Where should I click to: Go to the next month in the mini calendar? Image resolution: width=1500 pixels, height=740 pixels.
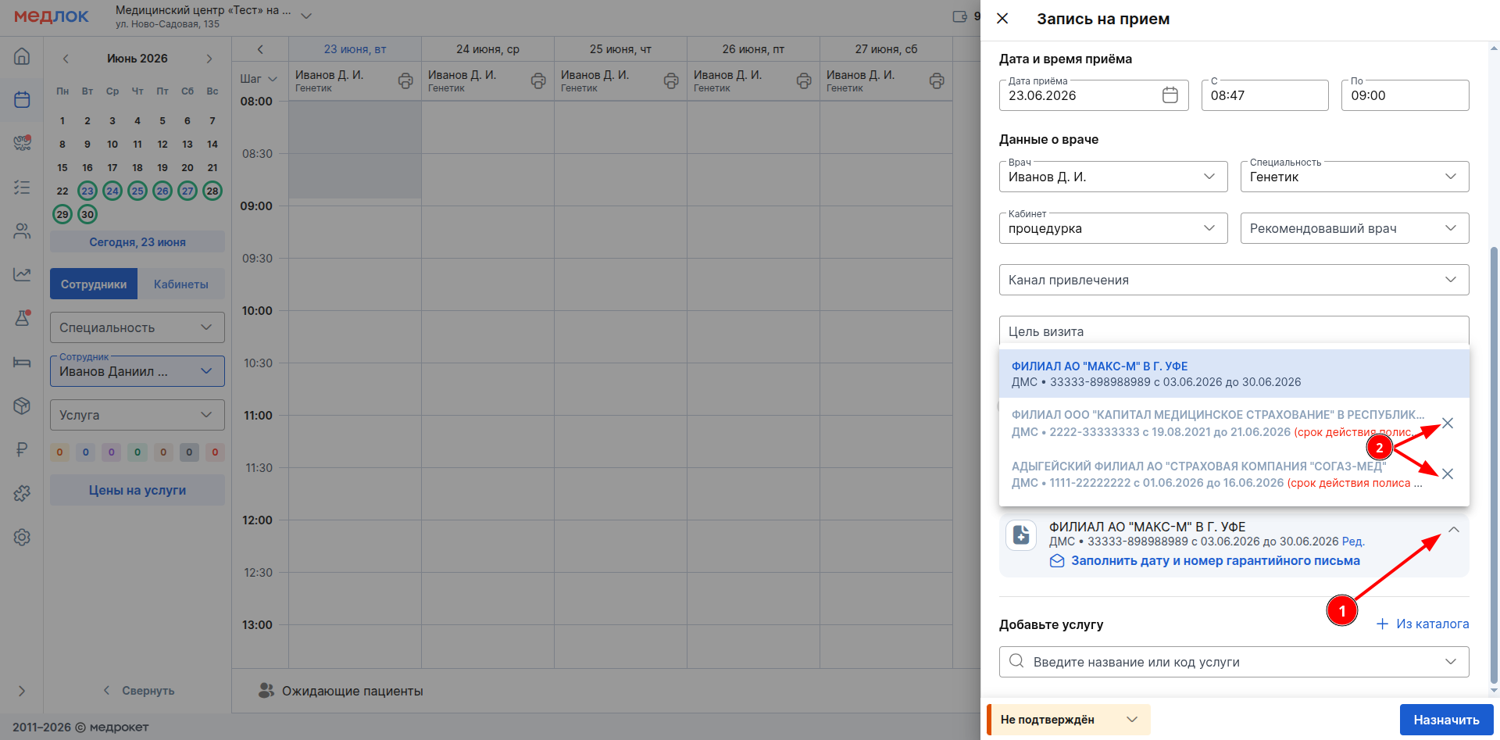tap(209, 59)
